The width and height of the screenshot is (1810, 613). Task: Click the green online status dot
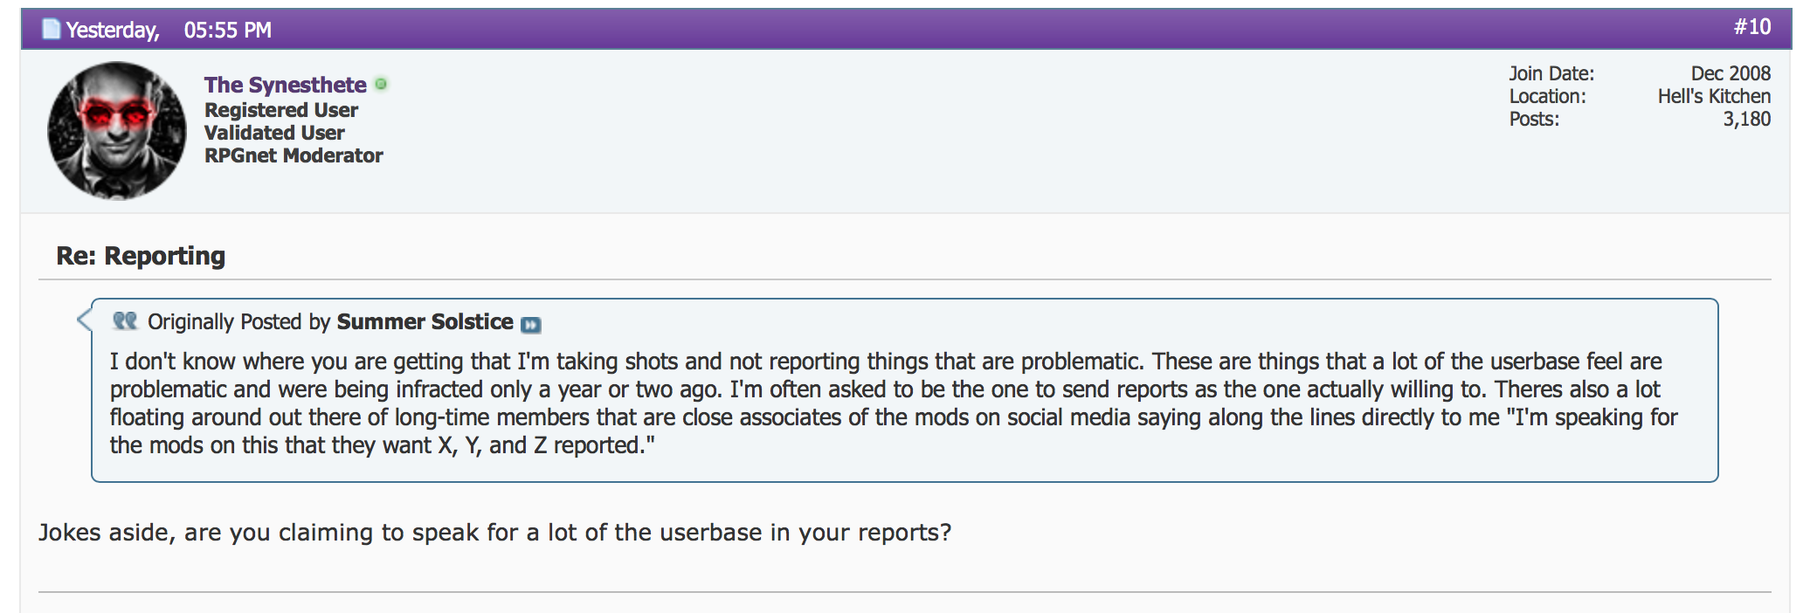pyautogui.click(x=381, y=84)
